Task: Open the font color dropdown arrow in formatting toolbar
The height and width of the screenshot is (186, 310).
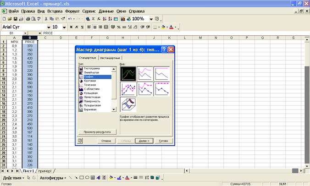Action: pyautogui.click(x=175, y=27)
